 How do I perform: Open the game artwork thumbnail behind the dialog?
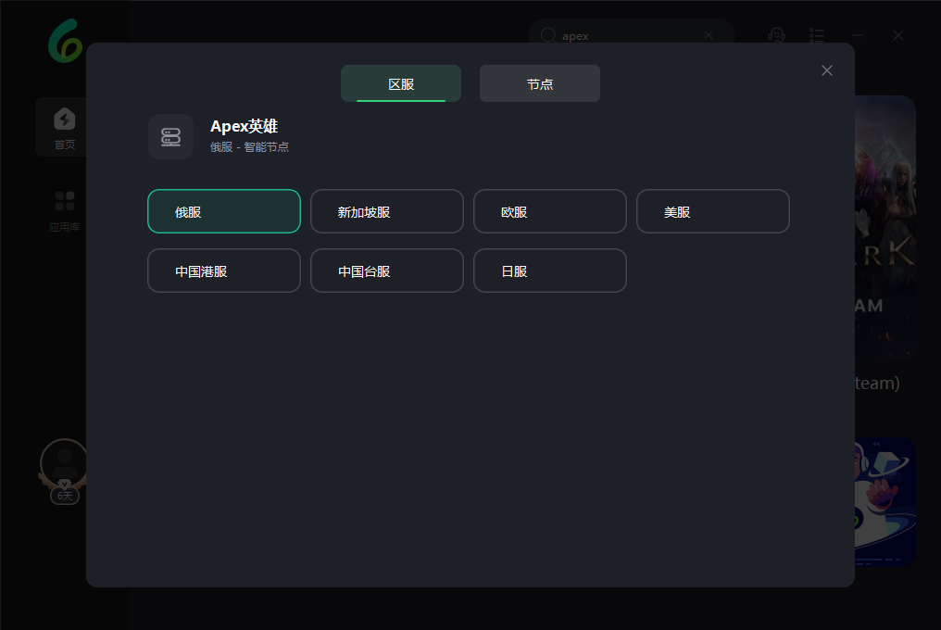point(885,228)
